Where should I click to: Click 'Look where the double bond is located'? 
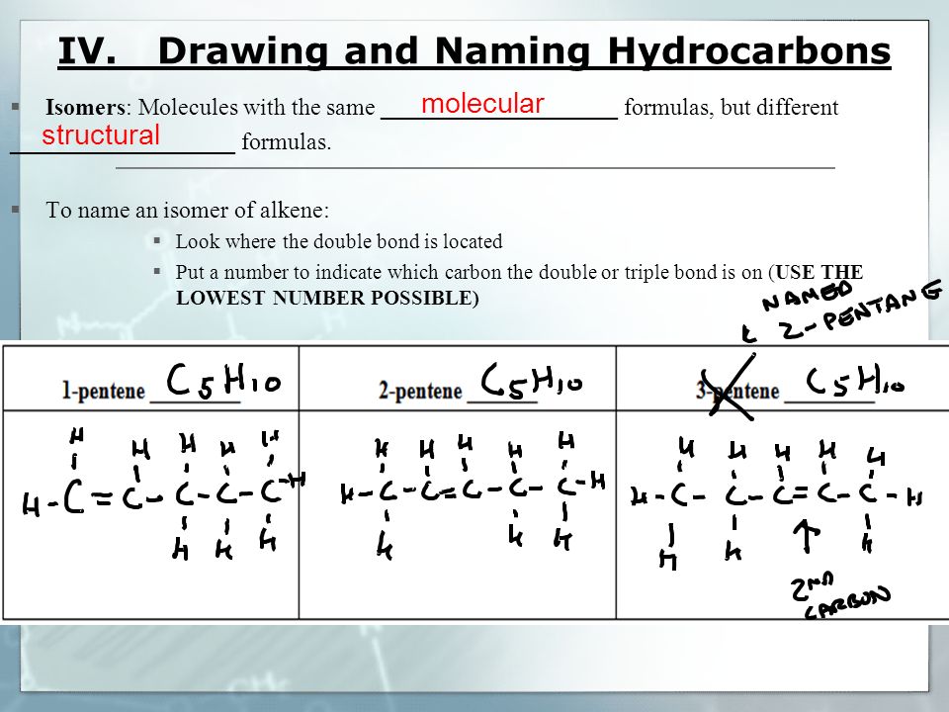click(339, 241)
